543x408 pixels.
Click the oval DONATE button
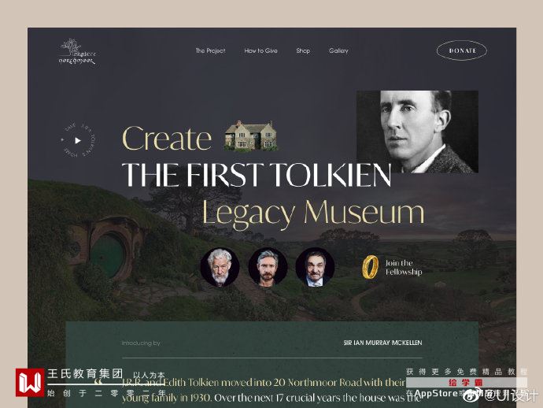click(x=462, y=50)
